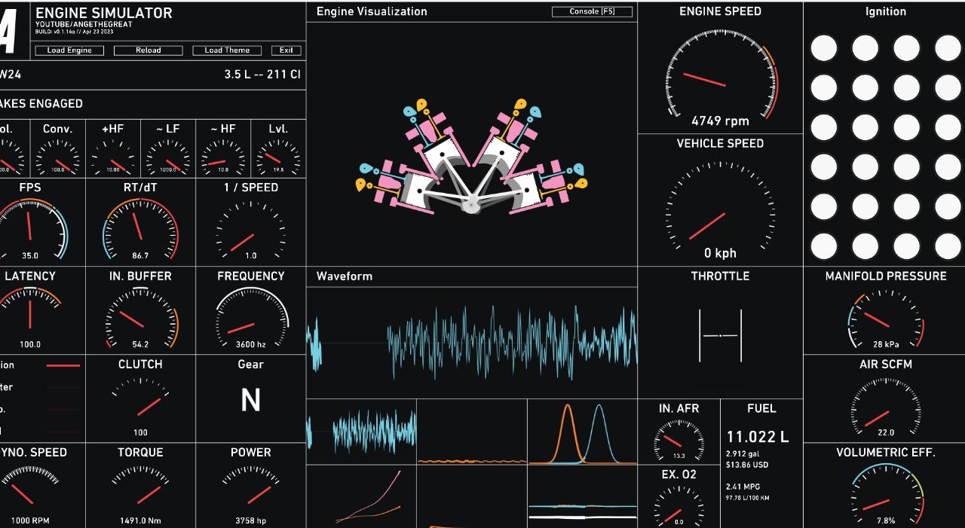Toggle the bottom-right ignition indicator light
965x528 pixels.
(x=948, y=246)
